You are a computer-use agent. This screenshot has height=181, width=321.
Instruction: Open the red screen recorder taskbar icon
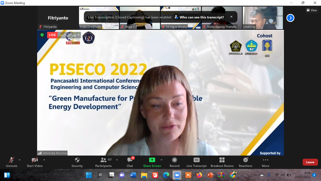tap(155, 175)
